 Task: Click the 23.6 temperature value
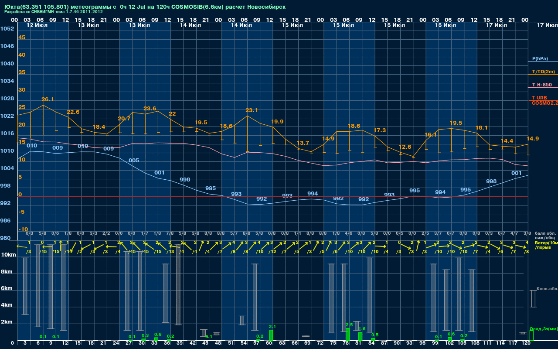point(150,109)
